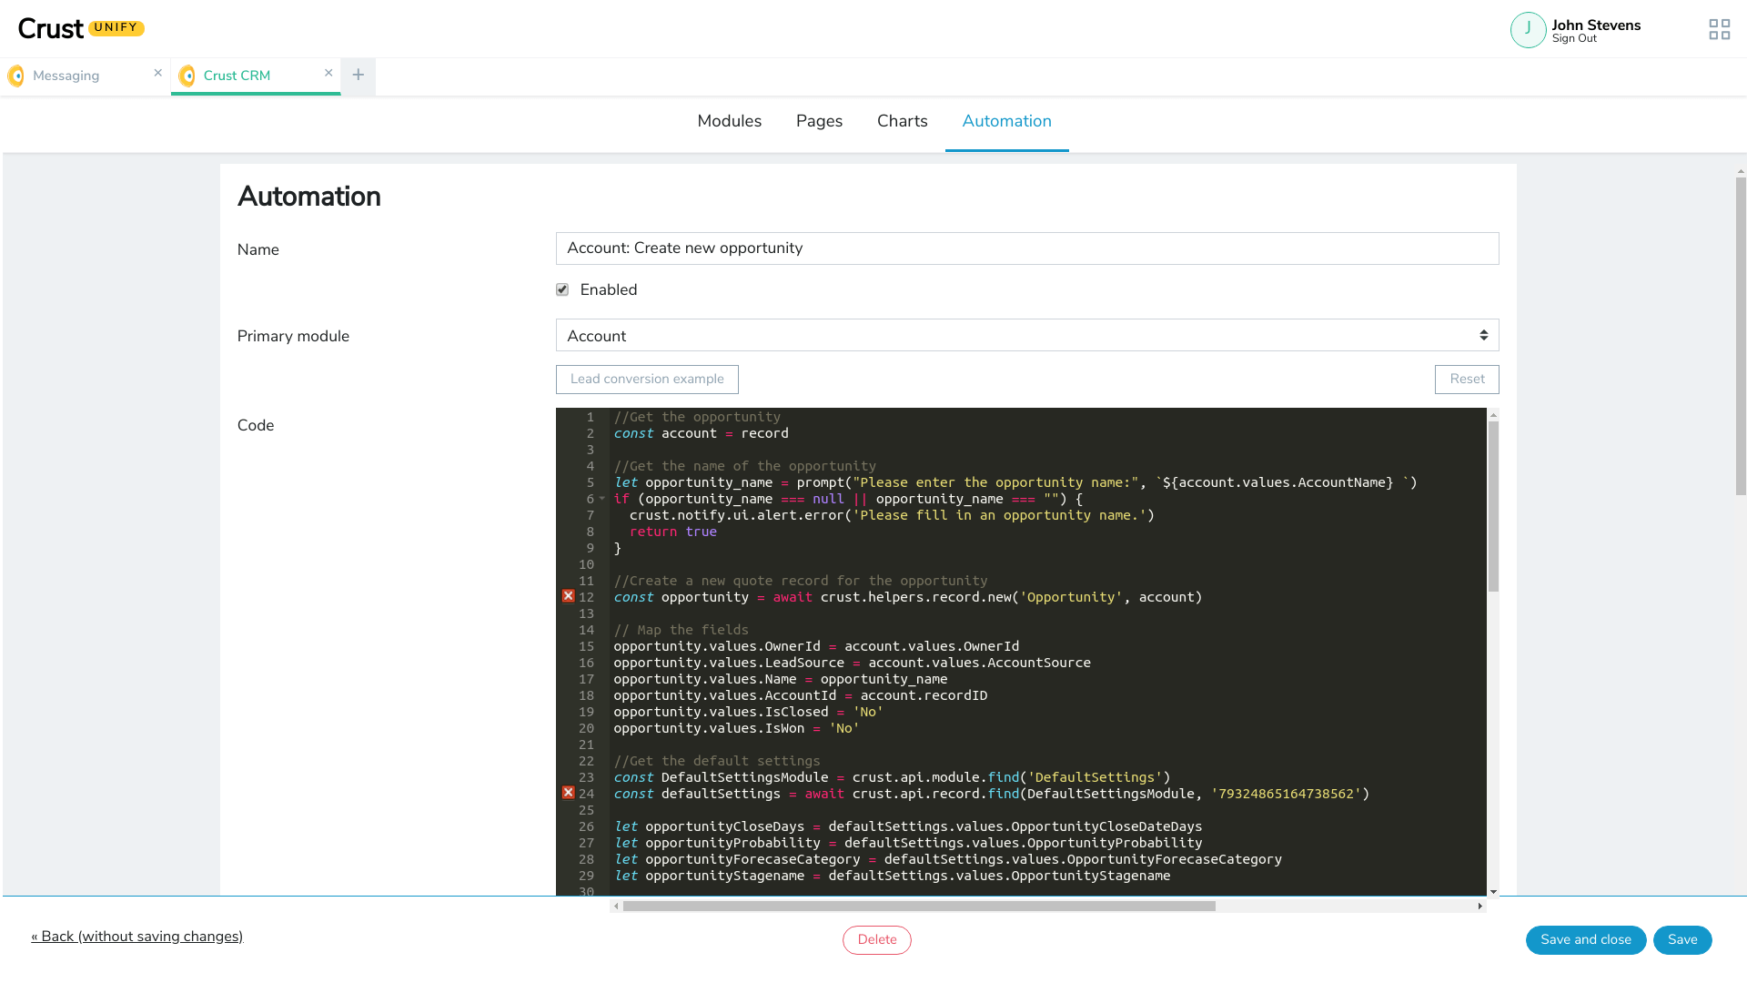Open the Charts section
Viewport: 1747px width, 983px height.
tap(902, 121)
